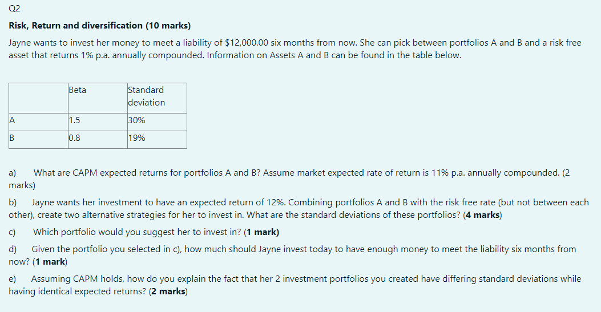Click the 19% standard deviation cell
This screenshot has width=601, height=312.
pyautogui.click(x=156, y=139)
